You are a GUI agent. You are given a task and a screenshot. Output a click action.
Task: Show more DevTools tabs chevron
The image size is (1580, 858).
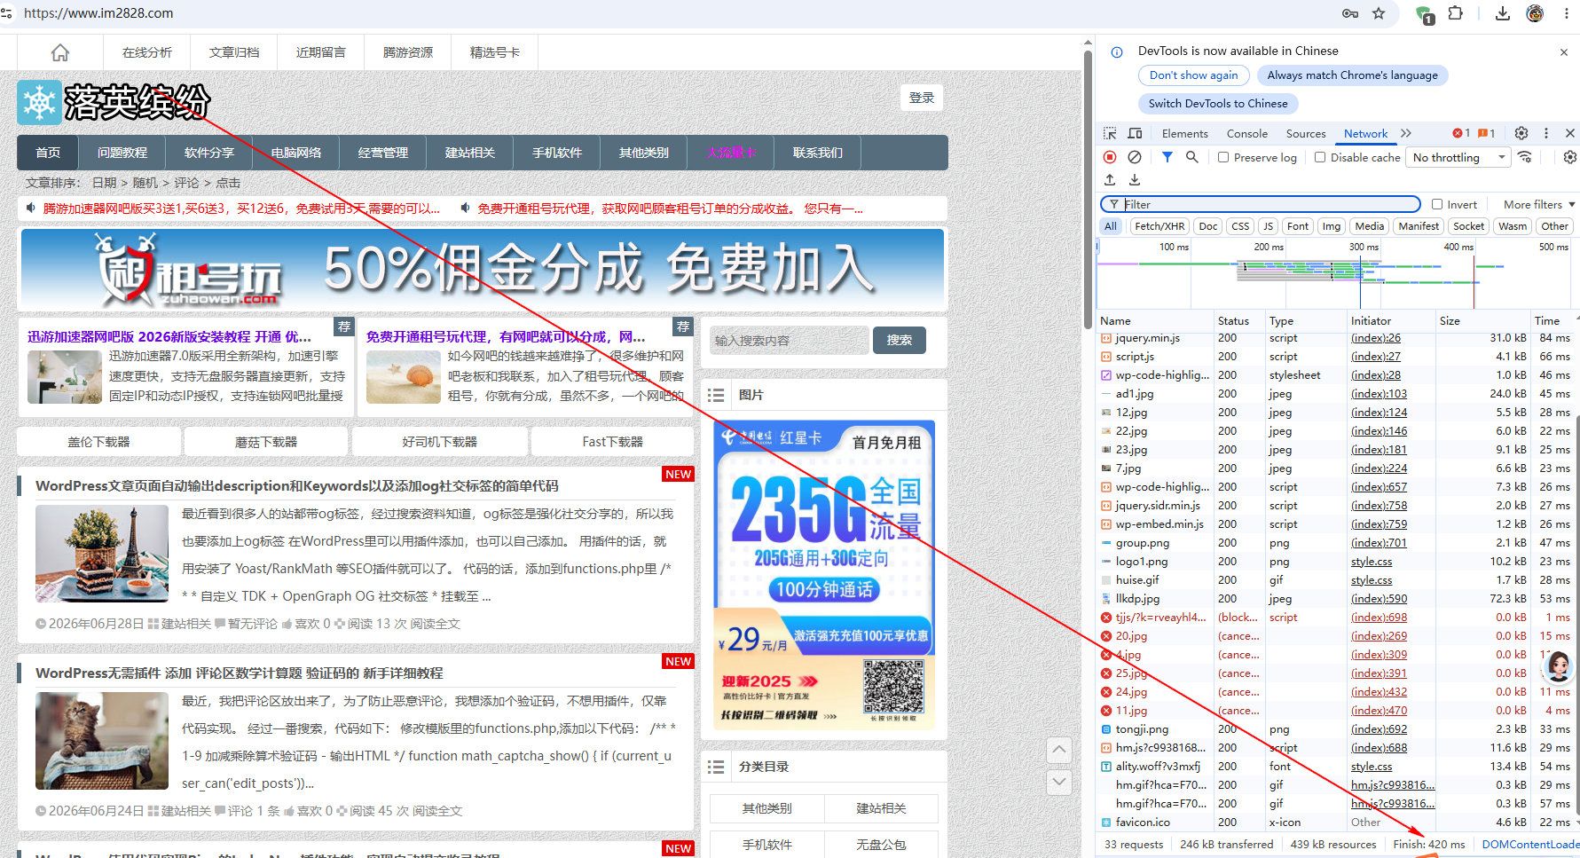point(1406,133)
